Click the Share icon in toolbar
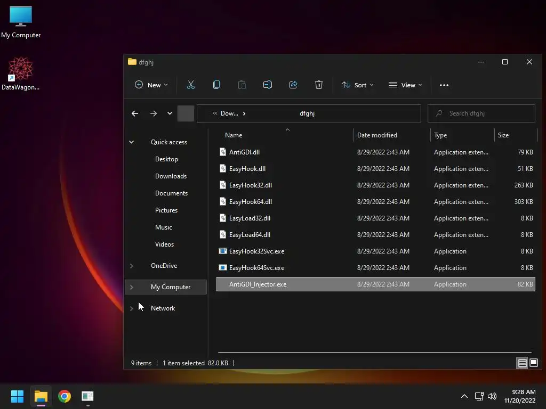 coord(293,85)
